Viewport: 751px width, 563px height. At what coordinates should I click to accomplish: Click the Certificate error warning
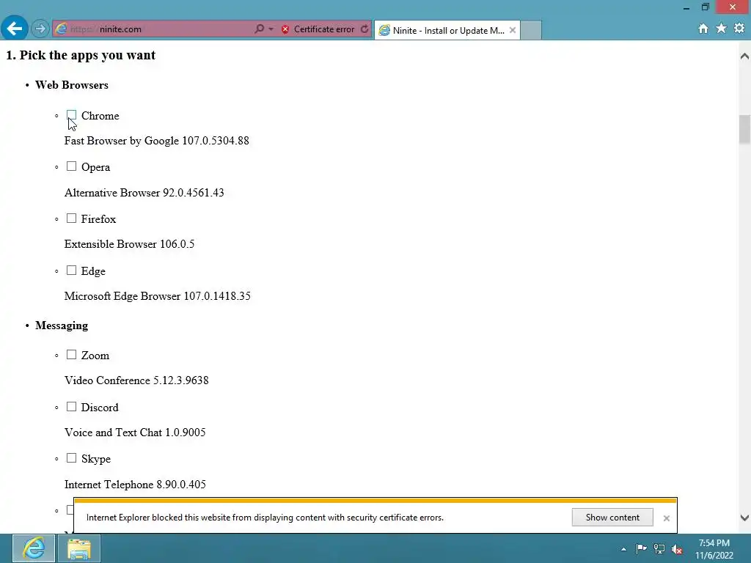pos(318,29)
